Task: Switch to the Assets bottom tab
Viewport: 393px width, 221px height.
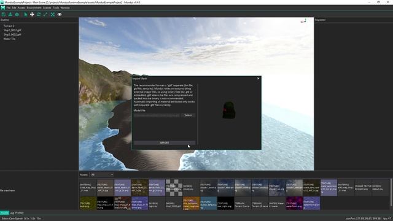Action: point(4,213)
